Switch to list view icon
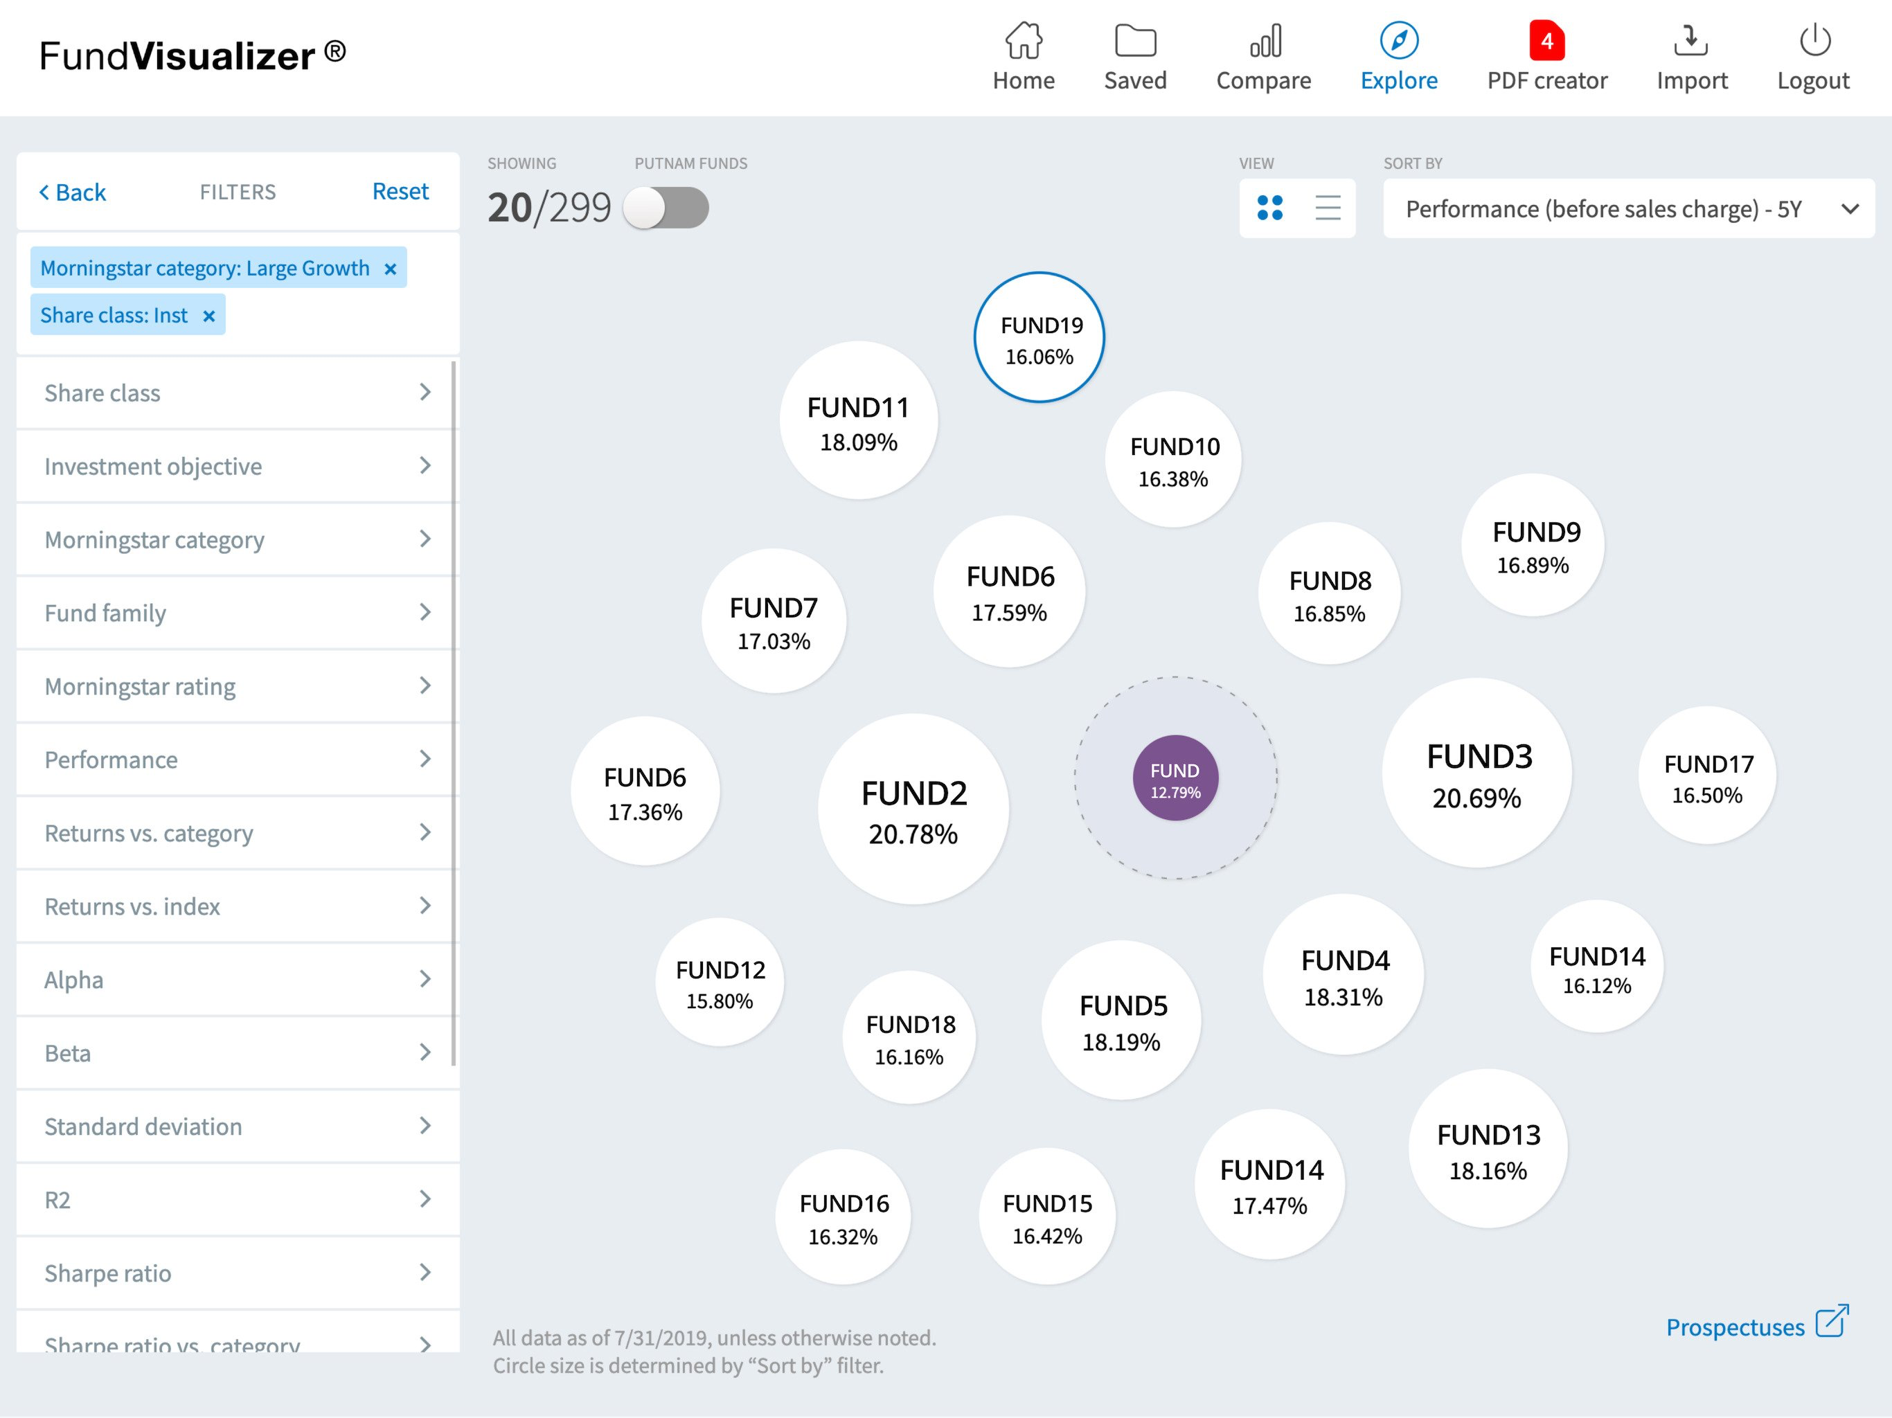 coord(1328,208)
